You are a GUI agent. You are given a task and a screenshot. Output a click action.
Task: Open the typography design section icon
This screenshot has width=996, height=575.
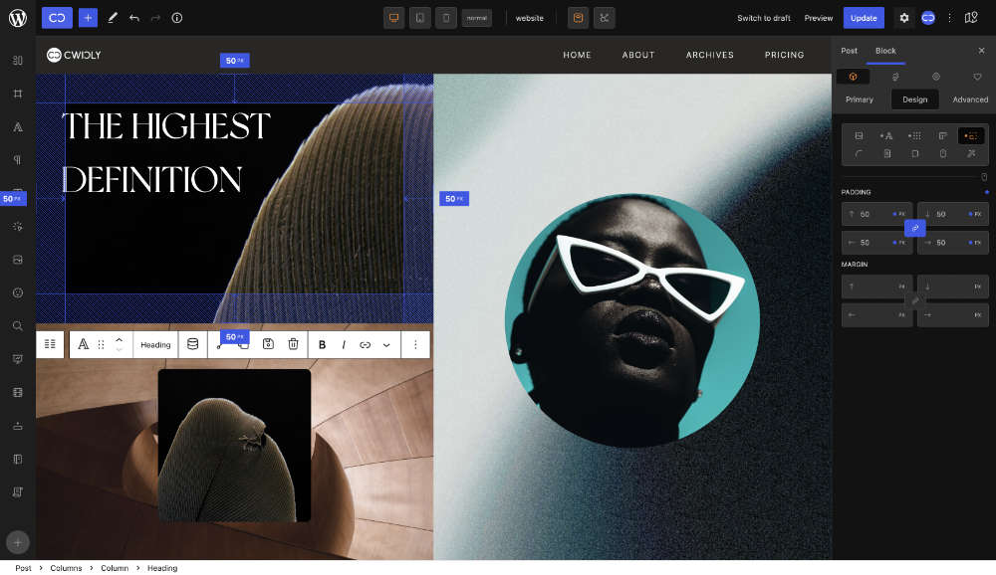coord(886,136)
